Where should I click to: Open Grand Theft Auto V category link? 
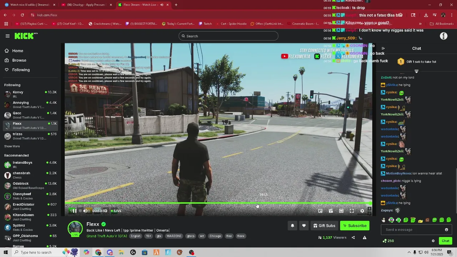tap(107, 236)
